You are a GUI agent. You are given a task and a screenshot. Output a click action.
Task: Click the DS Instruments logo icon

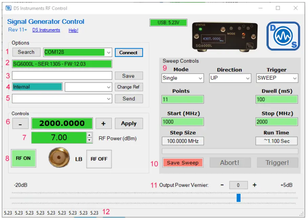tap(283, 36)
